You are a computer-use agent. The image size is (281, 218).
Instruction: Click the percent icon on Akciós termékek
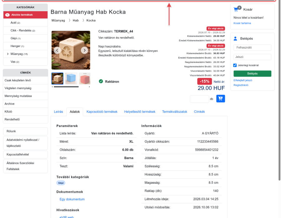(7, 15)
